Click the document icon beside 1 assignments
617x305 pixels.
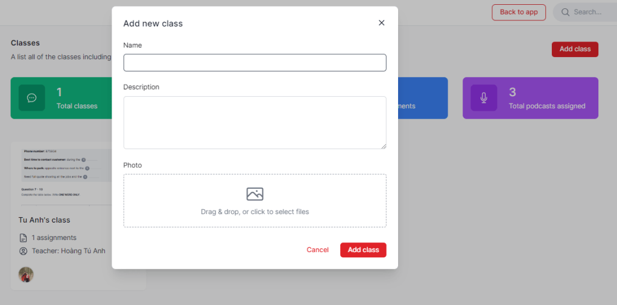[24, 238]
